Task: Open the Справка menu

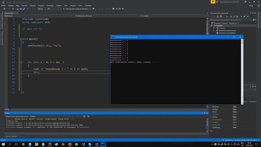Action: click(x=88, y=5)
